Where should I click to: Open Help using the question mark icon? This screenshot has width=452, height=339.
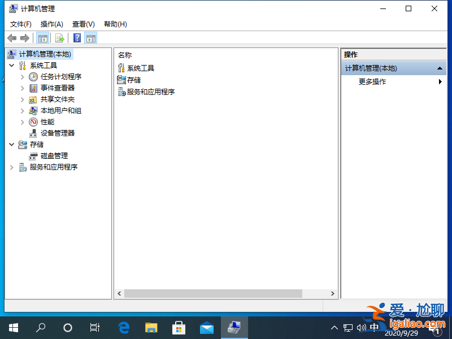pyautogui.click(x=76, y=38)
